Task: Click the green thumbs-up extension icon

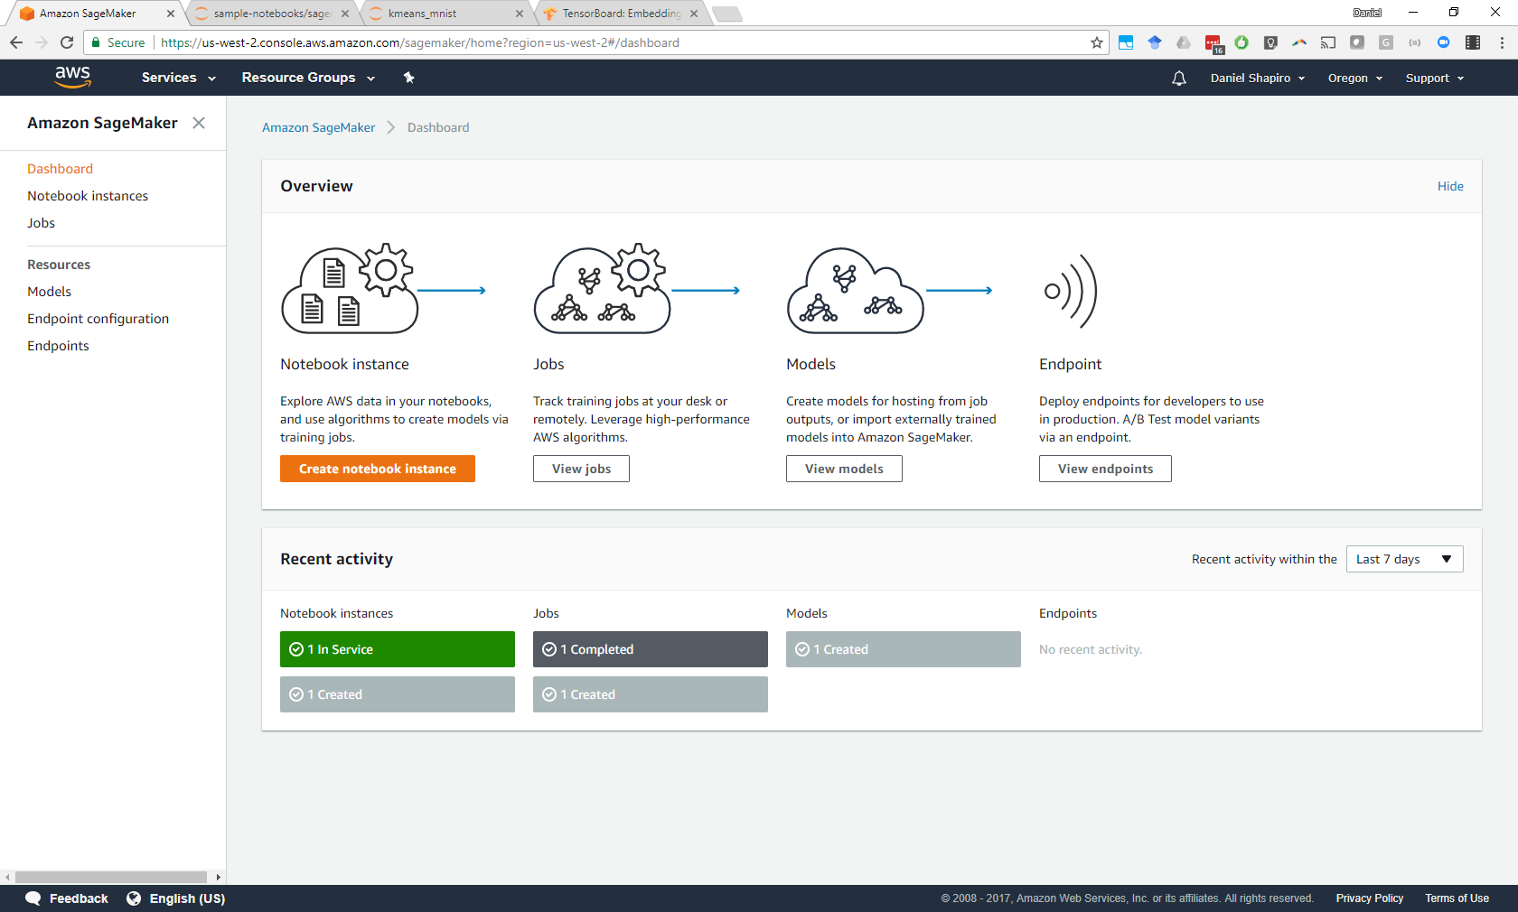Action: coord(1242,42)
